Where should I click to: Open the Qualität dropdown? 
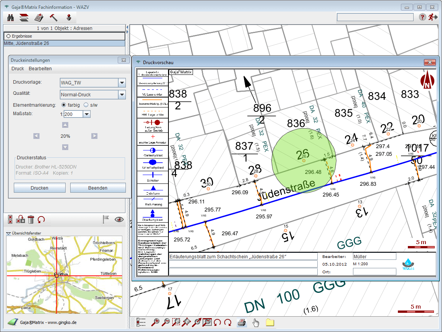tap(122, 94)
